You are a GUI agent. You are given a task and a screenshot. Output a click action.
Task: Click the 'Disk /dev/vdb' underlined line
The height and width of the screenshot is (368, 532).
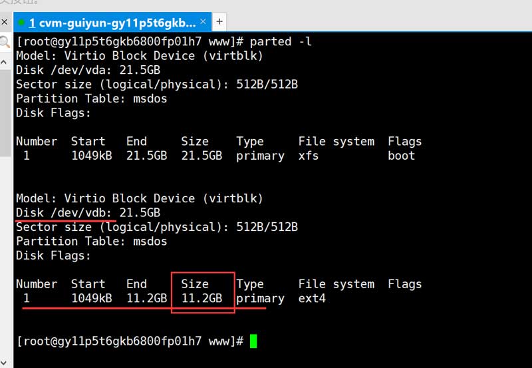pyautogui.click(x=66, y=213)
